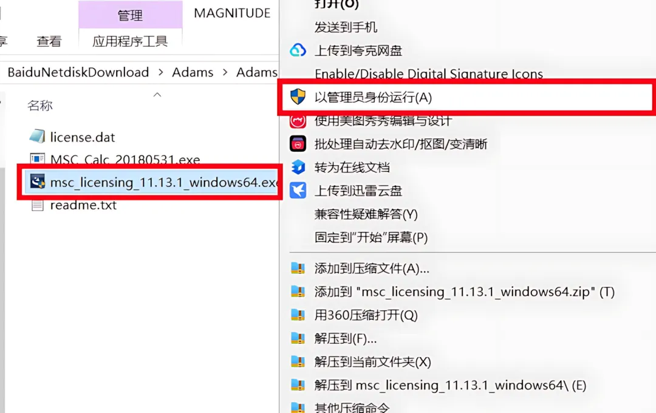Click the msc_licensing exe file icon
Viewport: 656px width, 413px height.
point(37,182)
